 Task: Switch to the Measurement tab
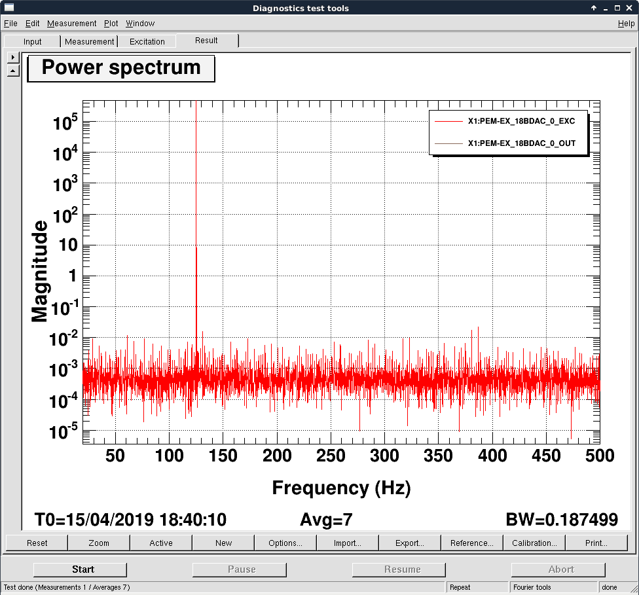(x=89, y=42)
